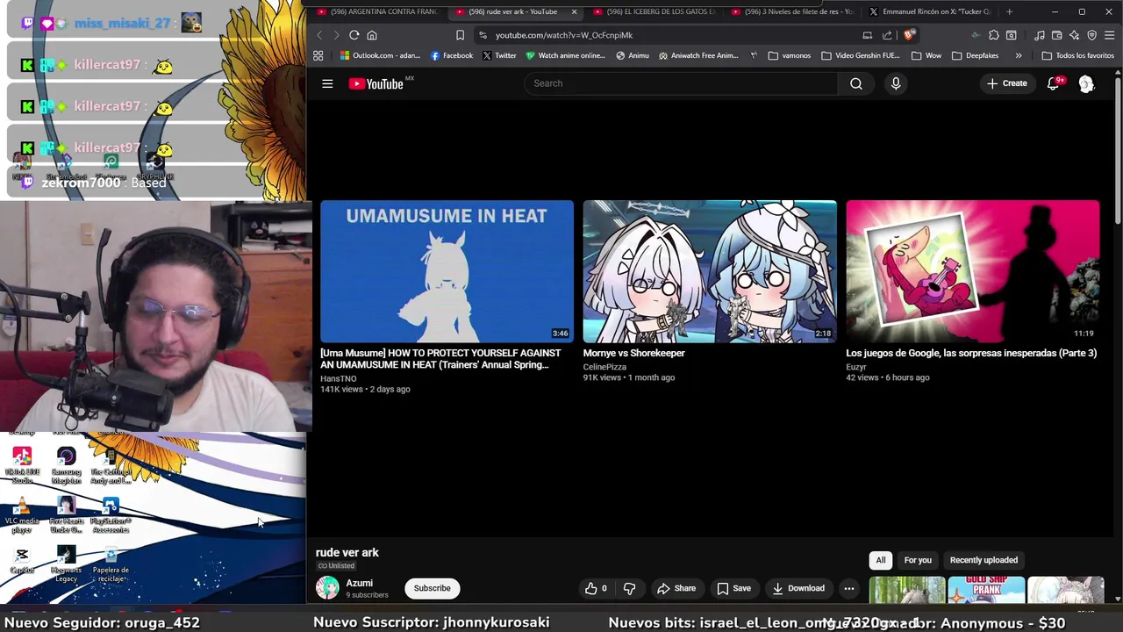This screenshot has height=632, width=1123.
Task: Click the YouTube search magnifier button
Action: coord(855,83)
